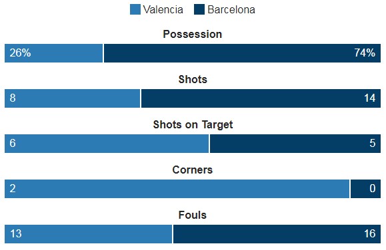Click the Shots on Target heading
The width and height of the screenshot is (386, 250).
pos(193,125)
